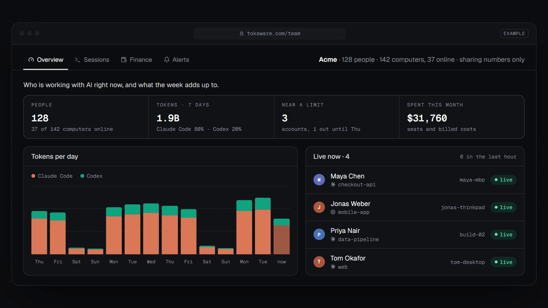Click the live badge for build-02

click(503, 234)
